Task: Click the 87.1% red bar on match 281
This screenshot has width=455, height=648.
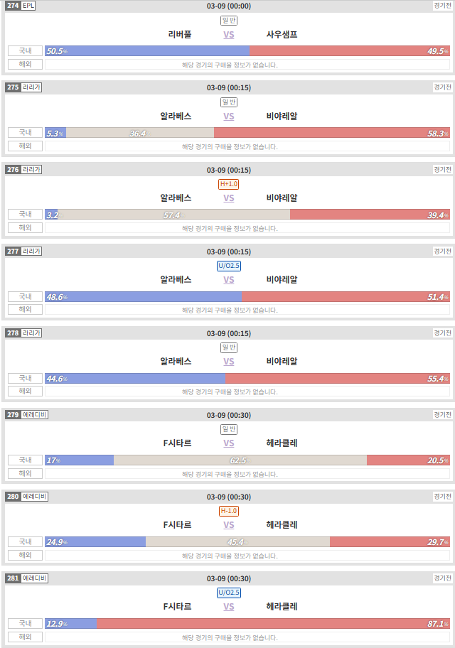Action: click(x=273, y=624)
